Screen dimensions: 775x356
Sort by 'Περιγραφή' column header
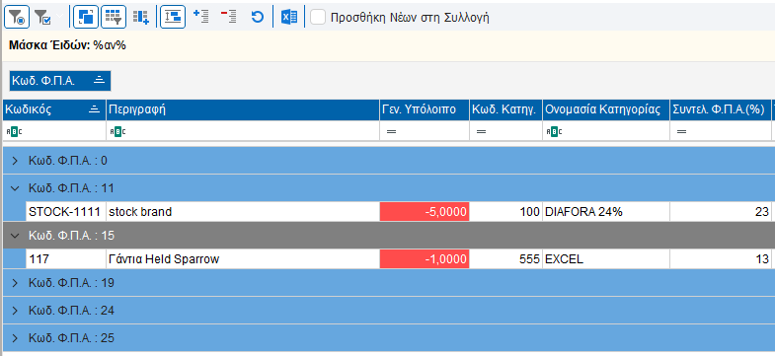243,110
